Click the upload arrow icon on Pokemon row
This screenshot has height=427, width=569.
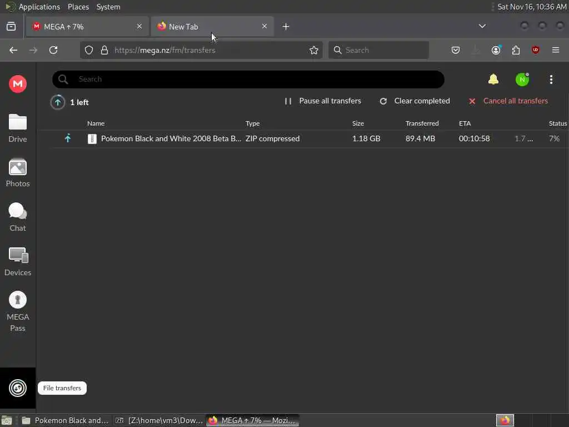(67, 138)
